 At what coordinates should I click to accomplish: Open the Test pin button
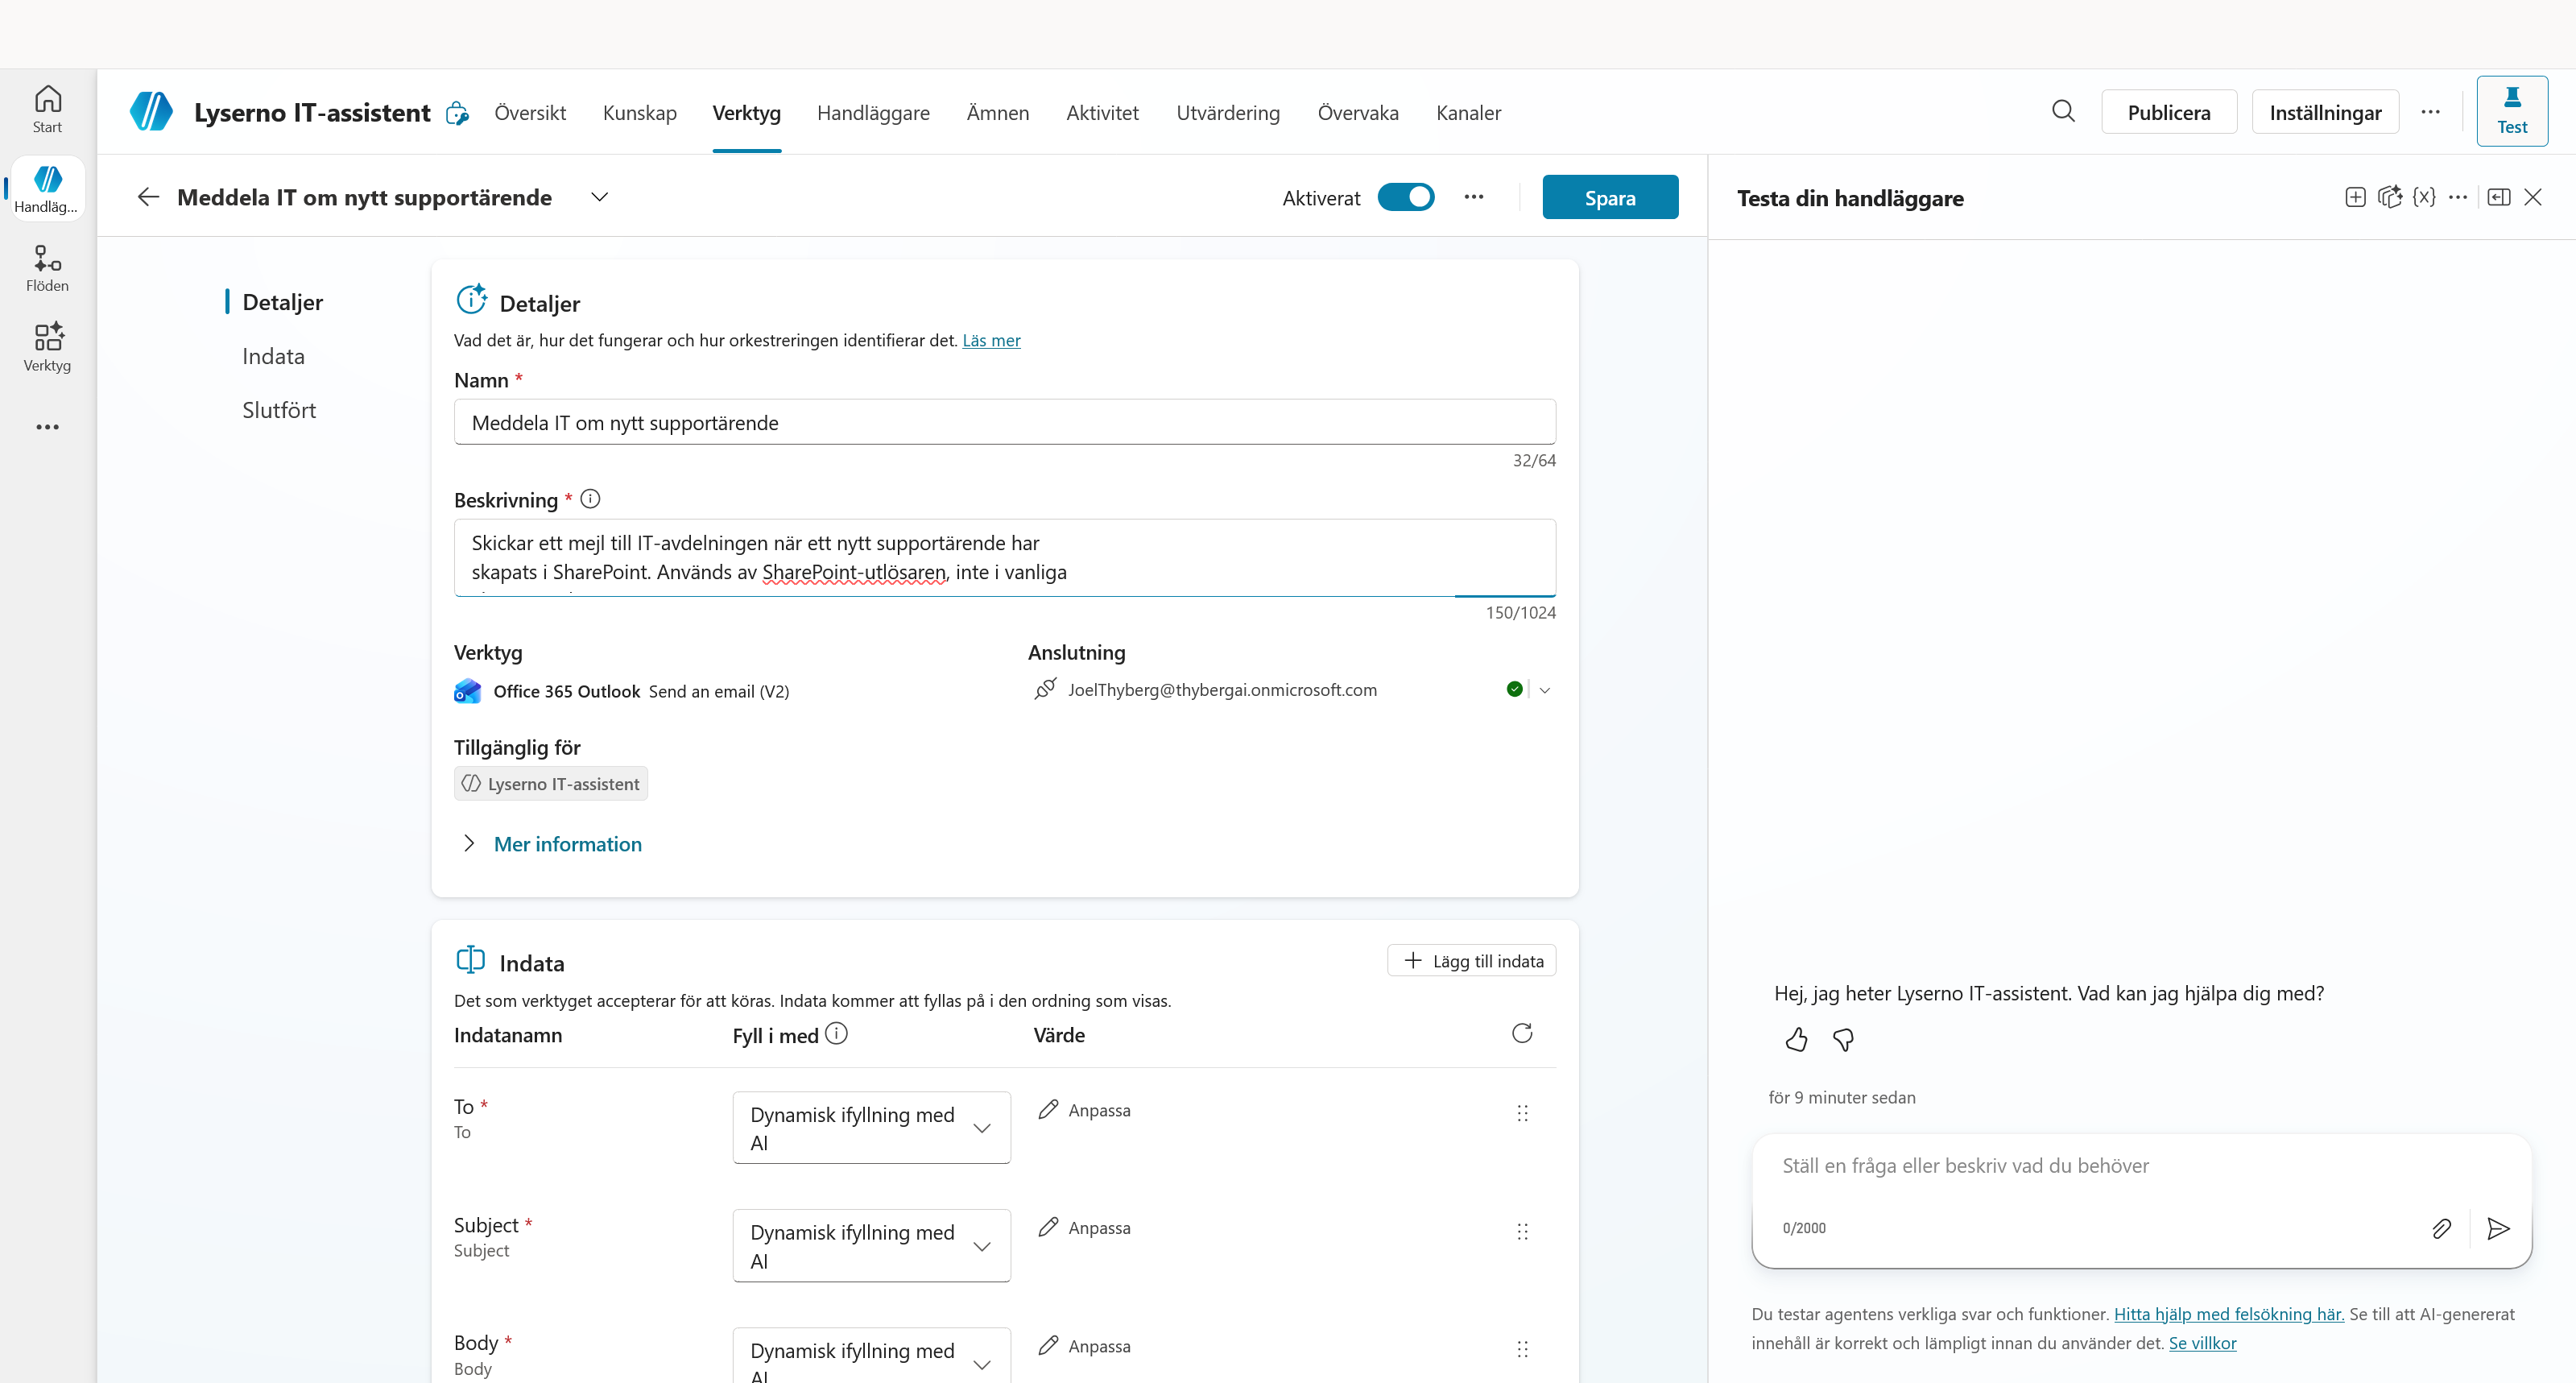(x=2511, y=111)
